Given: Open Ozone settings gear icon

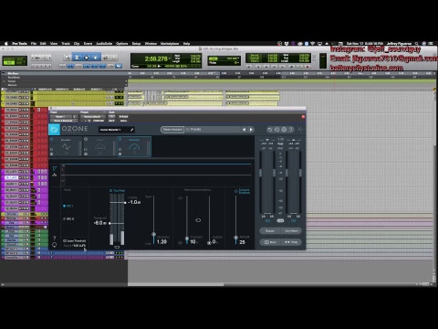Looking at the screenshot, I should click(284, 130).
